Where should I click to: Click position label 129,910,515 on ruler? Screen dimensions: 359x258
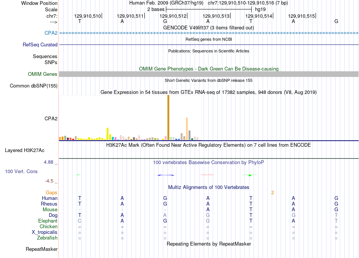point(301,16)
